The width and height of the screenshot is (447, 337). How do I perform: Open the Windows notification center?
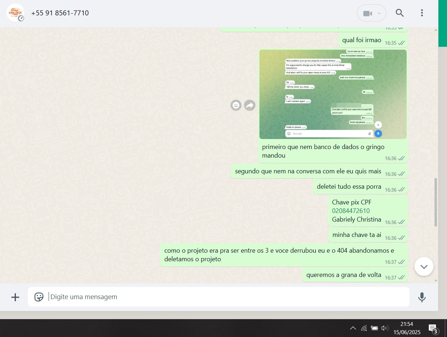(x=433, y=328)
